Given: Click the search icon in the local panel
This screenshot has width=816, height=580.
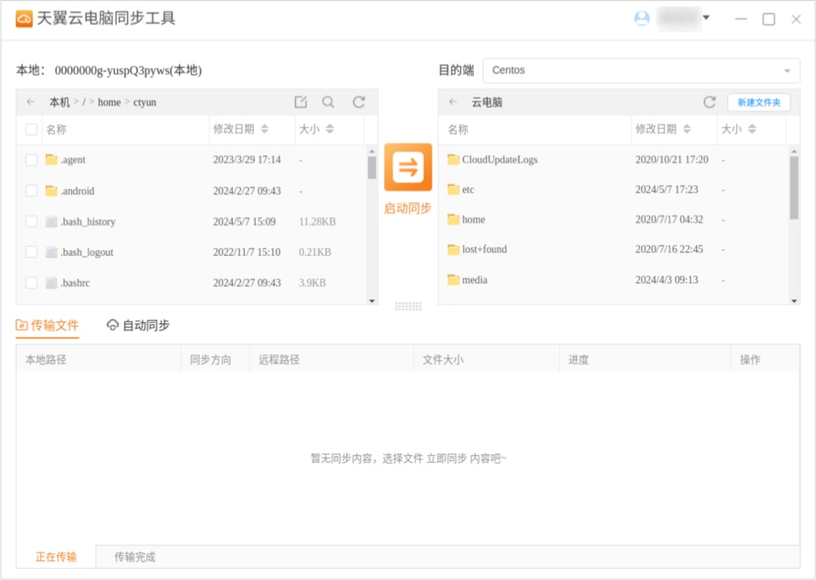Looking at the screenshot, I should [x=328, y=102].
